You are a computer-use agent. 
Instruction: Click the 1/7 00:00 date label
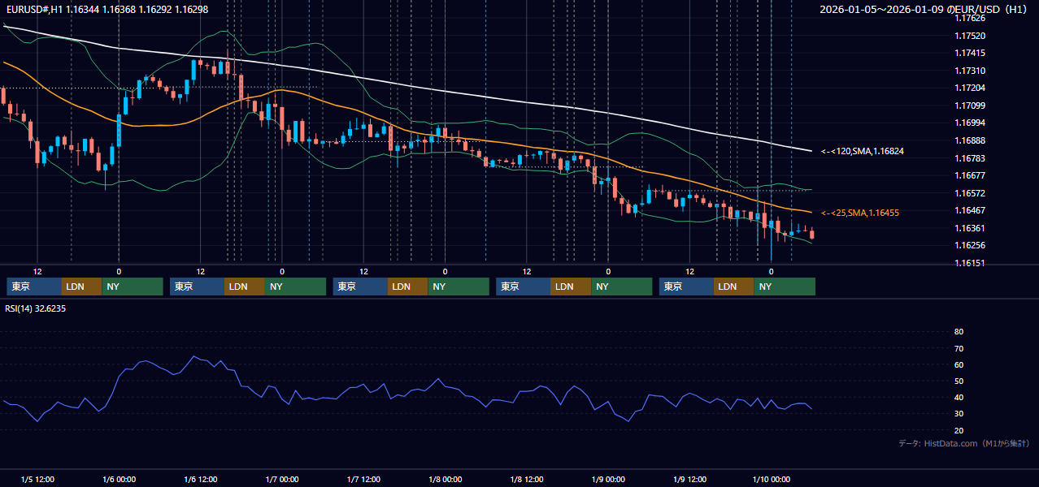(282, 480)
